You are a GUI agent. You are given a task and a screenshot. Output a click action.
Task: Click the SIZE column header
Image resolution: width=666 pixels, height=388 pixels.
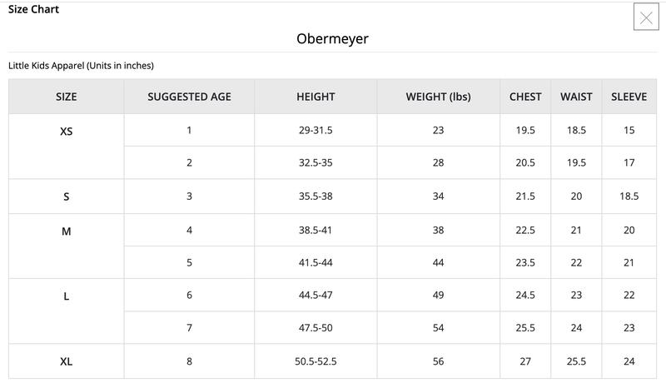67,97
